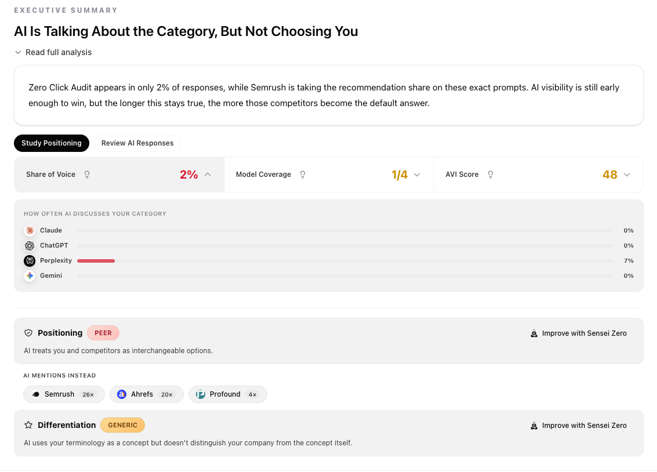The width and height of the screenshot is (657, 472).
Task: Select the Ahrefs 20× competitor chip
Action: point(146,394)
